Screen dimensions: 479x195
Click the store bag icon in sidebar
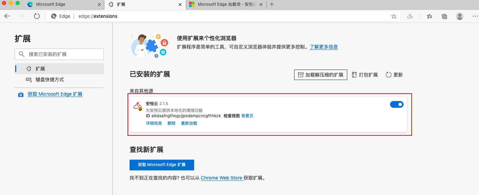(21, 94)
